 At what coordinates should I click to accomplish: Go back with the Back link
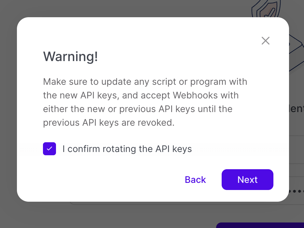click(195, 180)
